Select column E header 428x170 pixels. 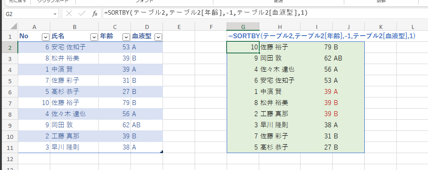pyautogui.click(x=179, y=27)
